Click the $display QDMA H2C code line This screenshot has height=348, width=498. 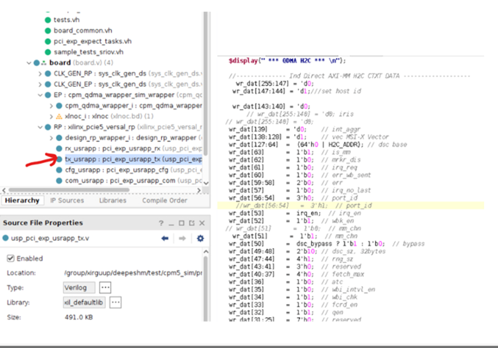coord(287,61)
